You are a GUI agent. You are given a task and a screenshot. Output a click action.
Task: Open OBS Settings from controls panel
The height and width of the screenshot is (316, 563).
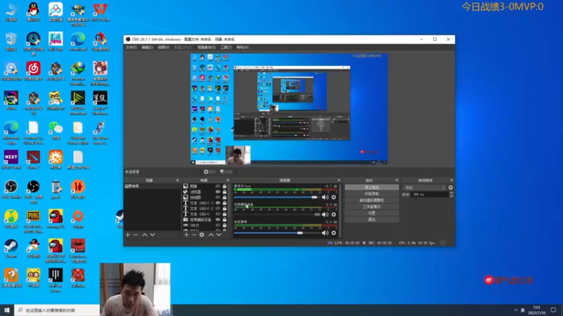click(372, 213)
